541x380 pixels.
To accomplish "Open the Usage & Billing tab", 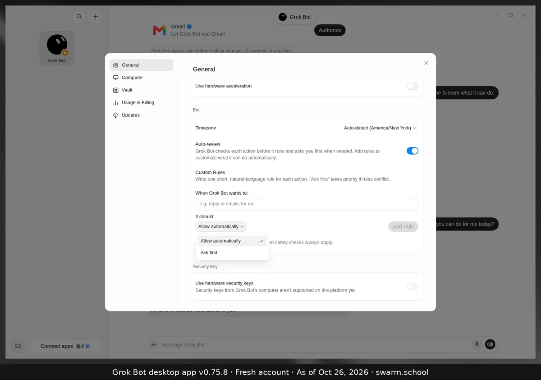I will click(x=142, y=103).
